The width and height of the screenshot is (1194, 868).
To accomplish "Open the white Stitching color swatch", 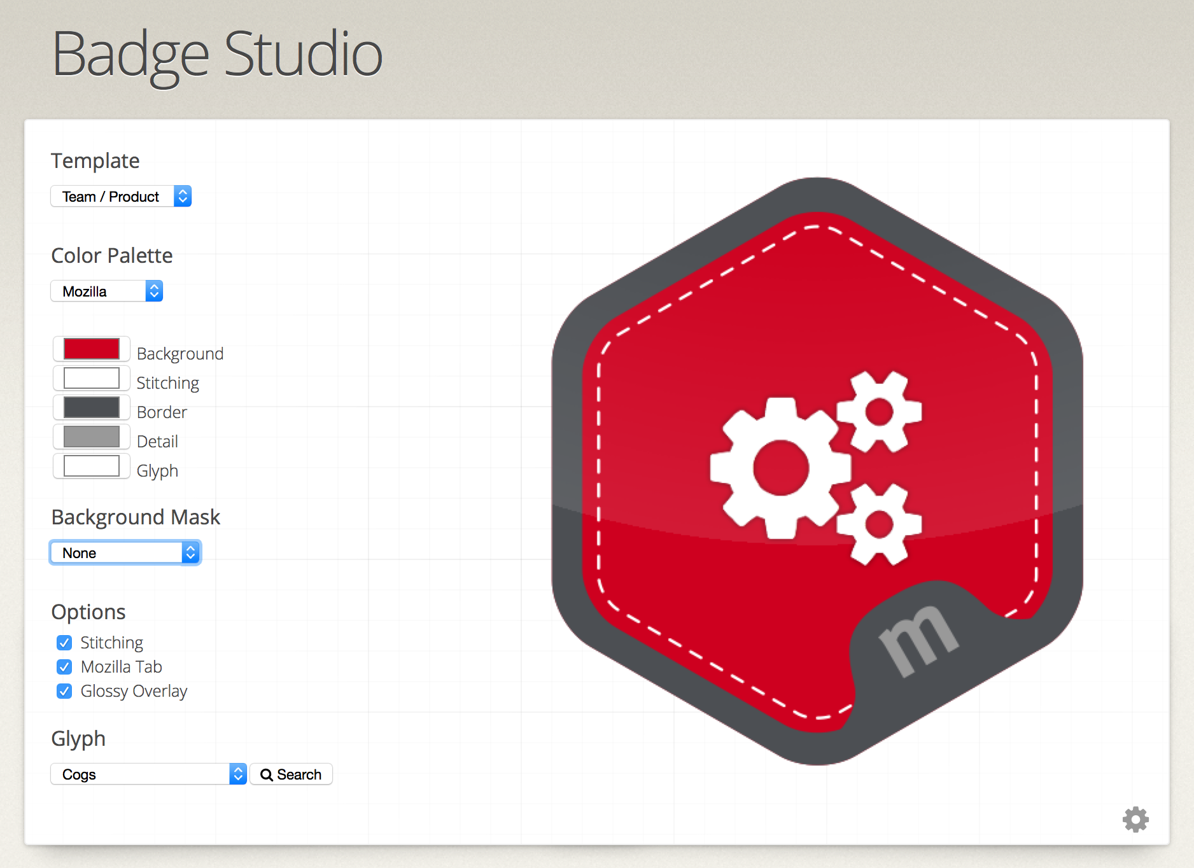I will 92,379.
